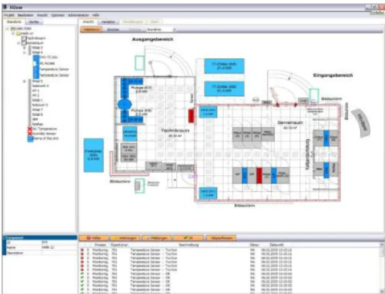
Task: Sort the log by the Beschreibung column
Action: 188,244
